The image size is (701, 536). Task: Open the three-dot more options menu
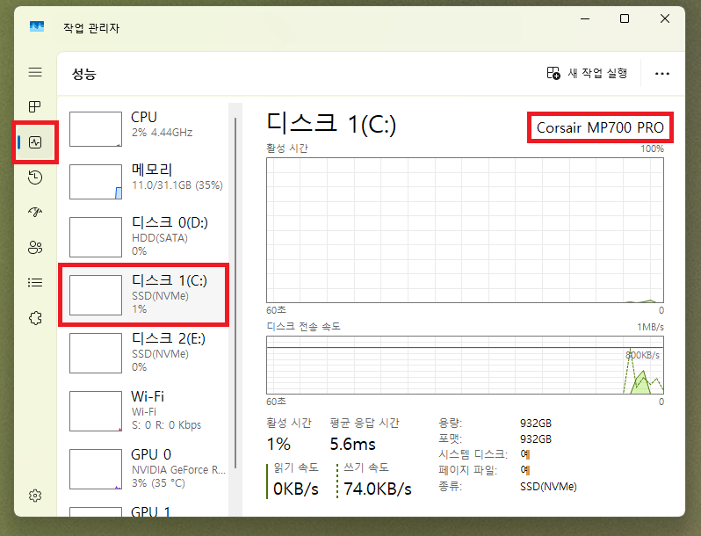click(x=662, y=74)
